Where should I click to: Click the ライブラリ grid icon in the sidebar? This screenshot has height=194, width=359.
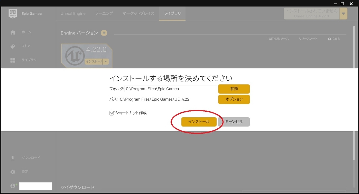[x=13, y=60]
